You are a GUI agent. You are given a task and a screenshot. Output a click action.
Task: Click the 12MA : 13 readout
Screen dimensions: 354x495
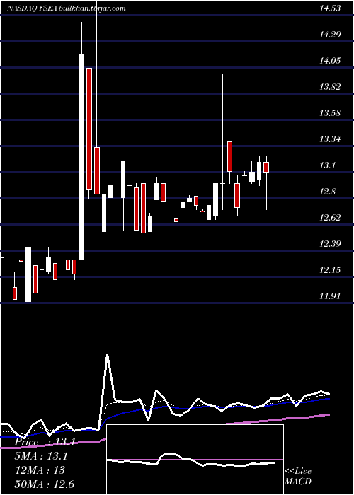tap(40, 470)
